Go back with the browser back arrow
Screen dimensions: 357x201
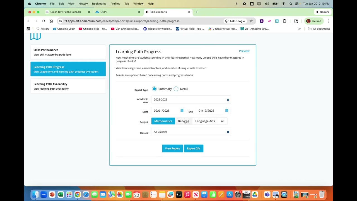[28, 21]
